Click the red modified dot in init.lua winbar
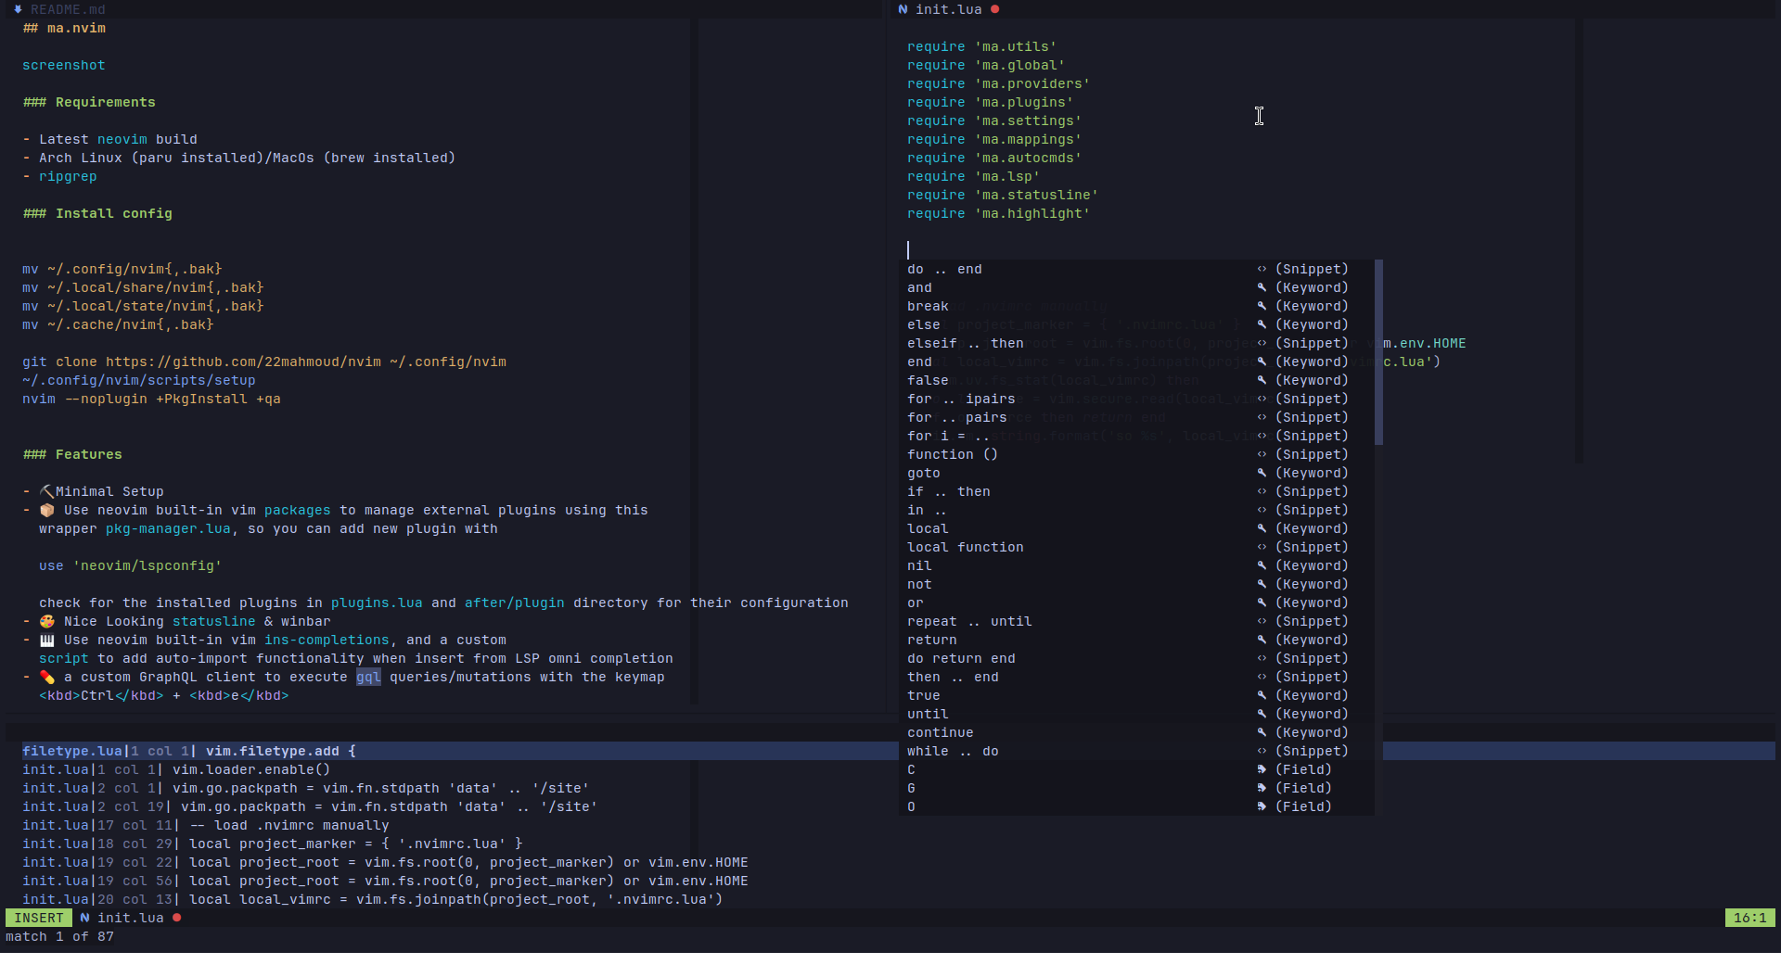Image resolution: width=1781 pixels, height=977 pixels. tap(995, 9)
